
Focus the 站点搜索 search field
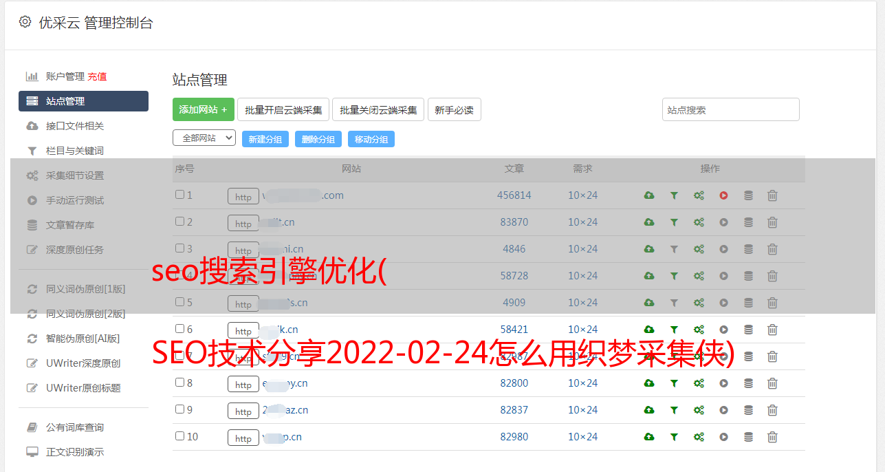731,109
